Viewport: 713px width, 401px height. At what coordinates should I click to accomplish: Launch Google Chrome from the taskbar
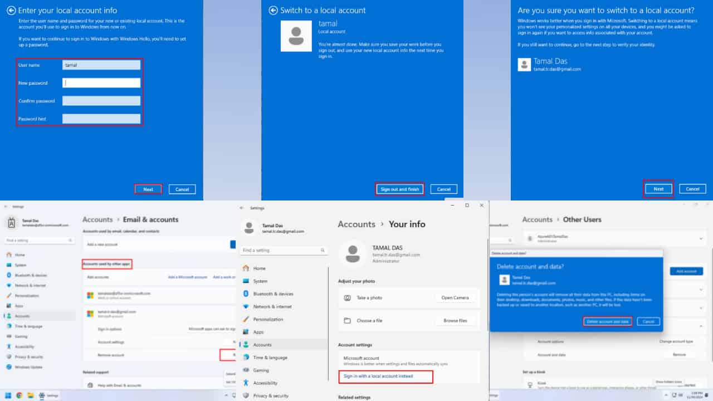pyautogui.click(x=19, y=395)
